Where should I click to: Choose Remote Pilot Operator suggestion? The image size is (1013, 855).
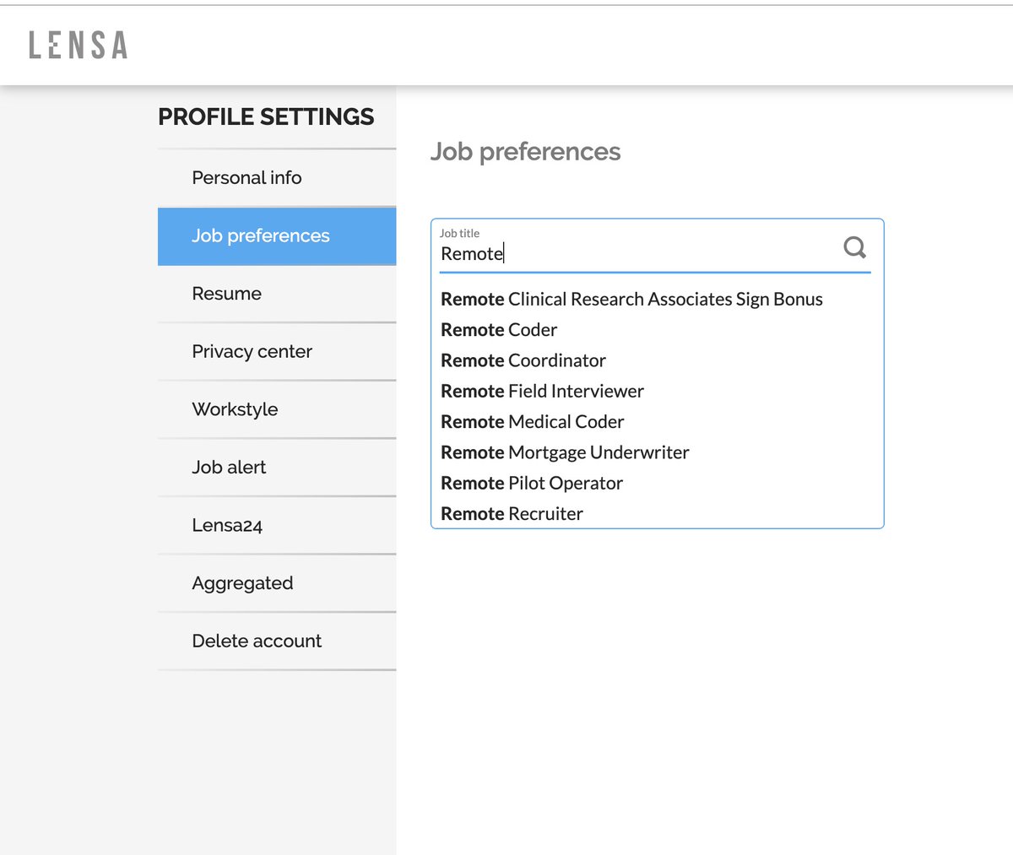[657, 483]
